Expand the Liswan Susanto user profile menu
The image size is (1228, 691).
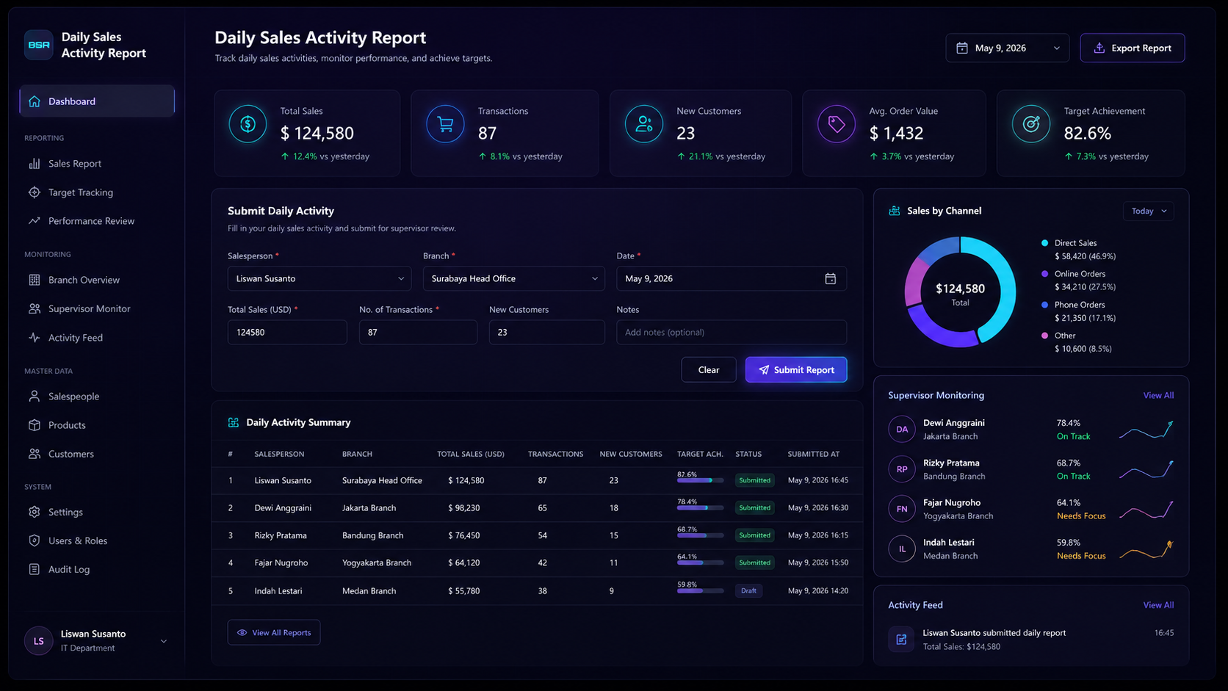click(x=164, y=641)
